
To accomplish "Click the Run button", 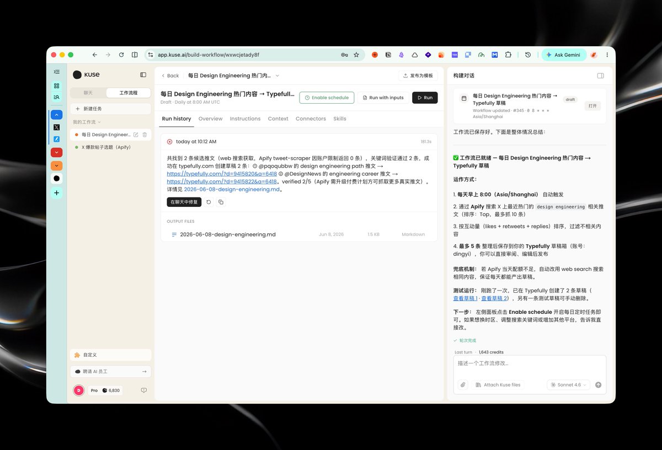I will point(425,98).
